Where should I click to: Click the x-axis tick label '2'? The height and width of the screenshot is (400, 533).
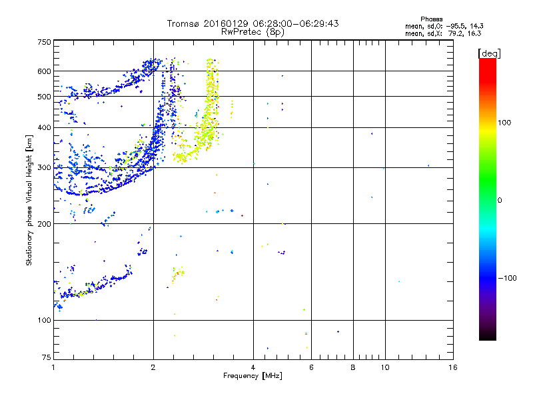coord(153,367)
